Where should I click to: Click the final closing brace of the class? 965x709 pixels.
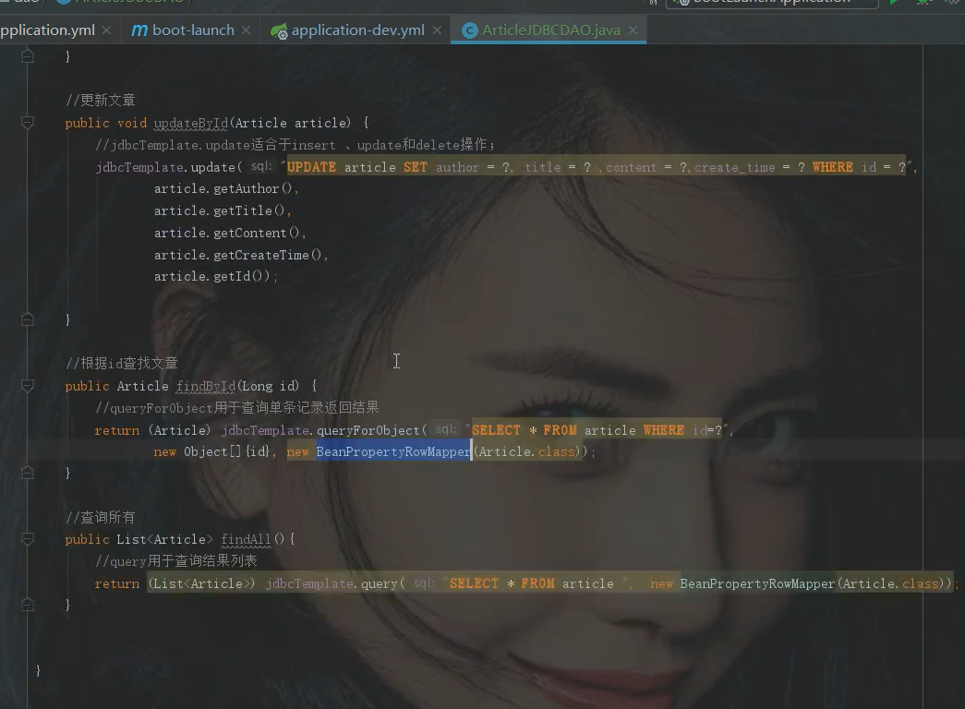point(38,670)
